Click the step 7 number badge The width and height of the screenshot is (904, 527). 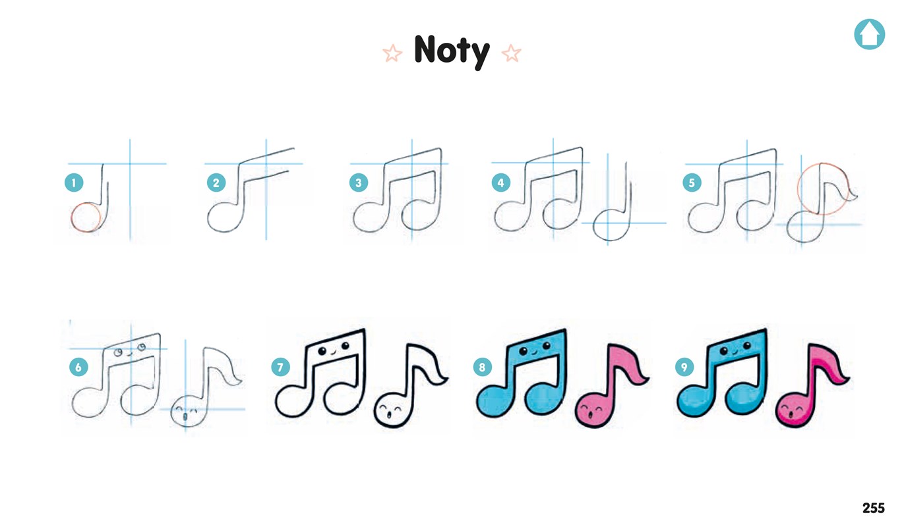[281, 368]
